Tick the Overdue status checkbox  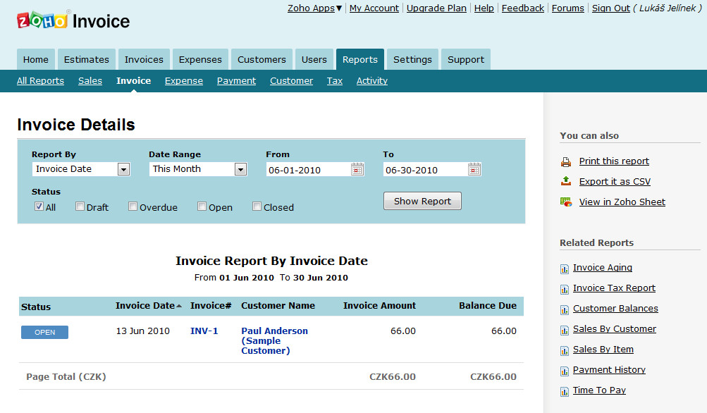(133, 207)
